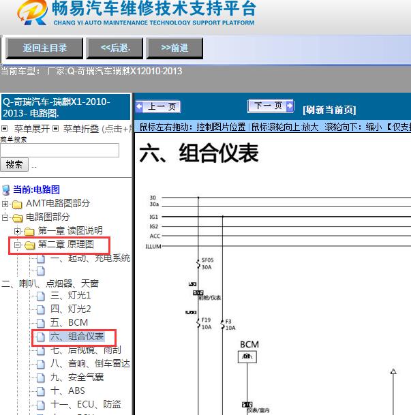Click the 菜单折叠 list icon

pyautogui.click(x=55, y=129)
